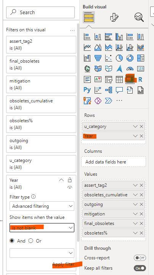Expand the final_obsoletes filter card

pos(41,65)
